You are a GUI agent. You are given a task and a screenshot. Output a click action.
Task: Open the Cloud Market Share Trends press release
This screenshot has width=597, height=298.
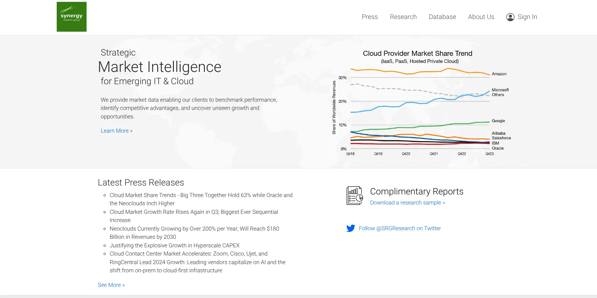coord(201,199)
